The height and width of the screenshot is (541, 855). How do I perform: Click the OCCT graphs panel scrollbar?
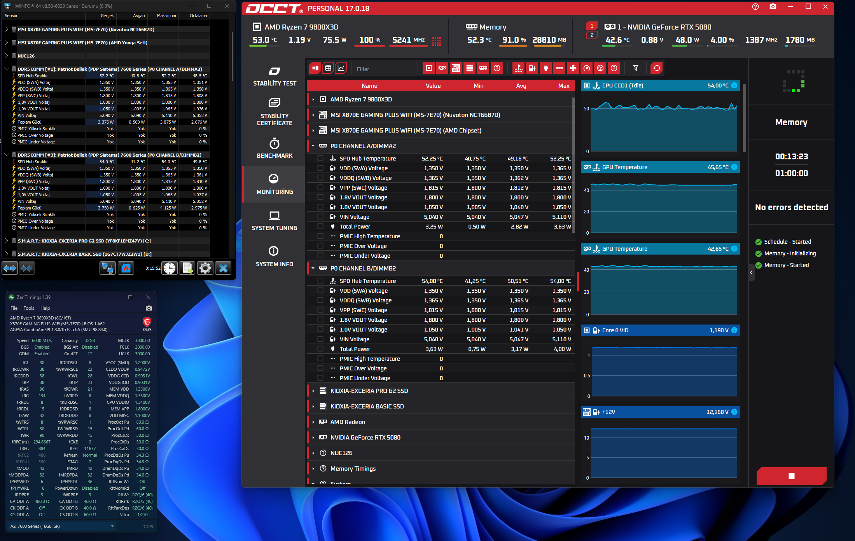click(x=745, y=118)
